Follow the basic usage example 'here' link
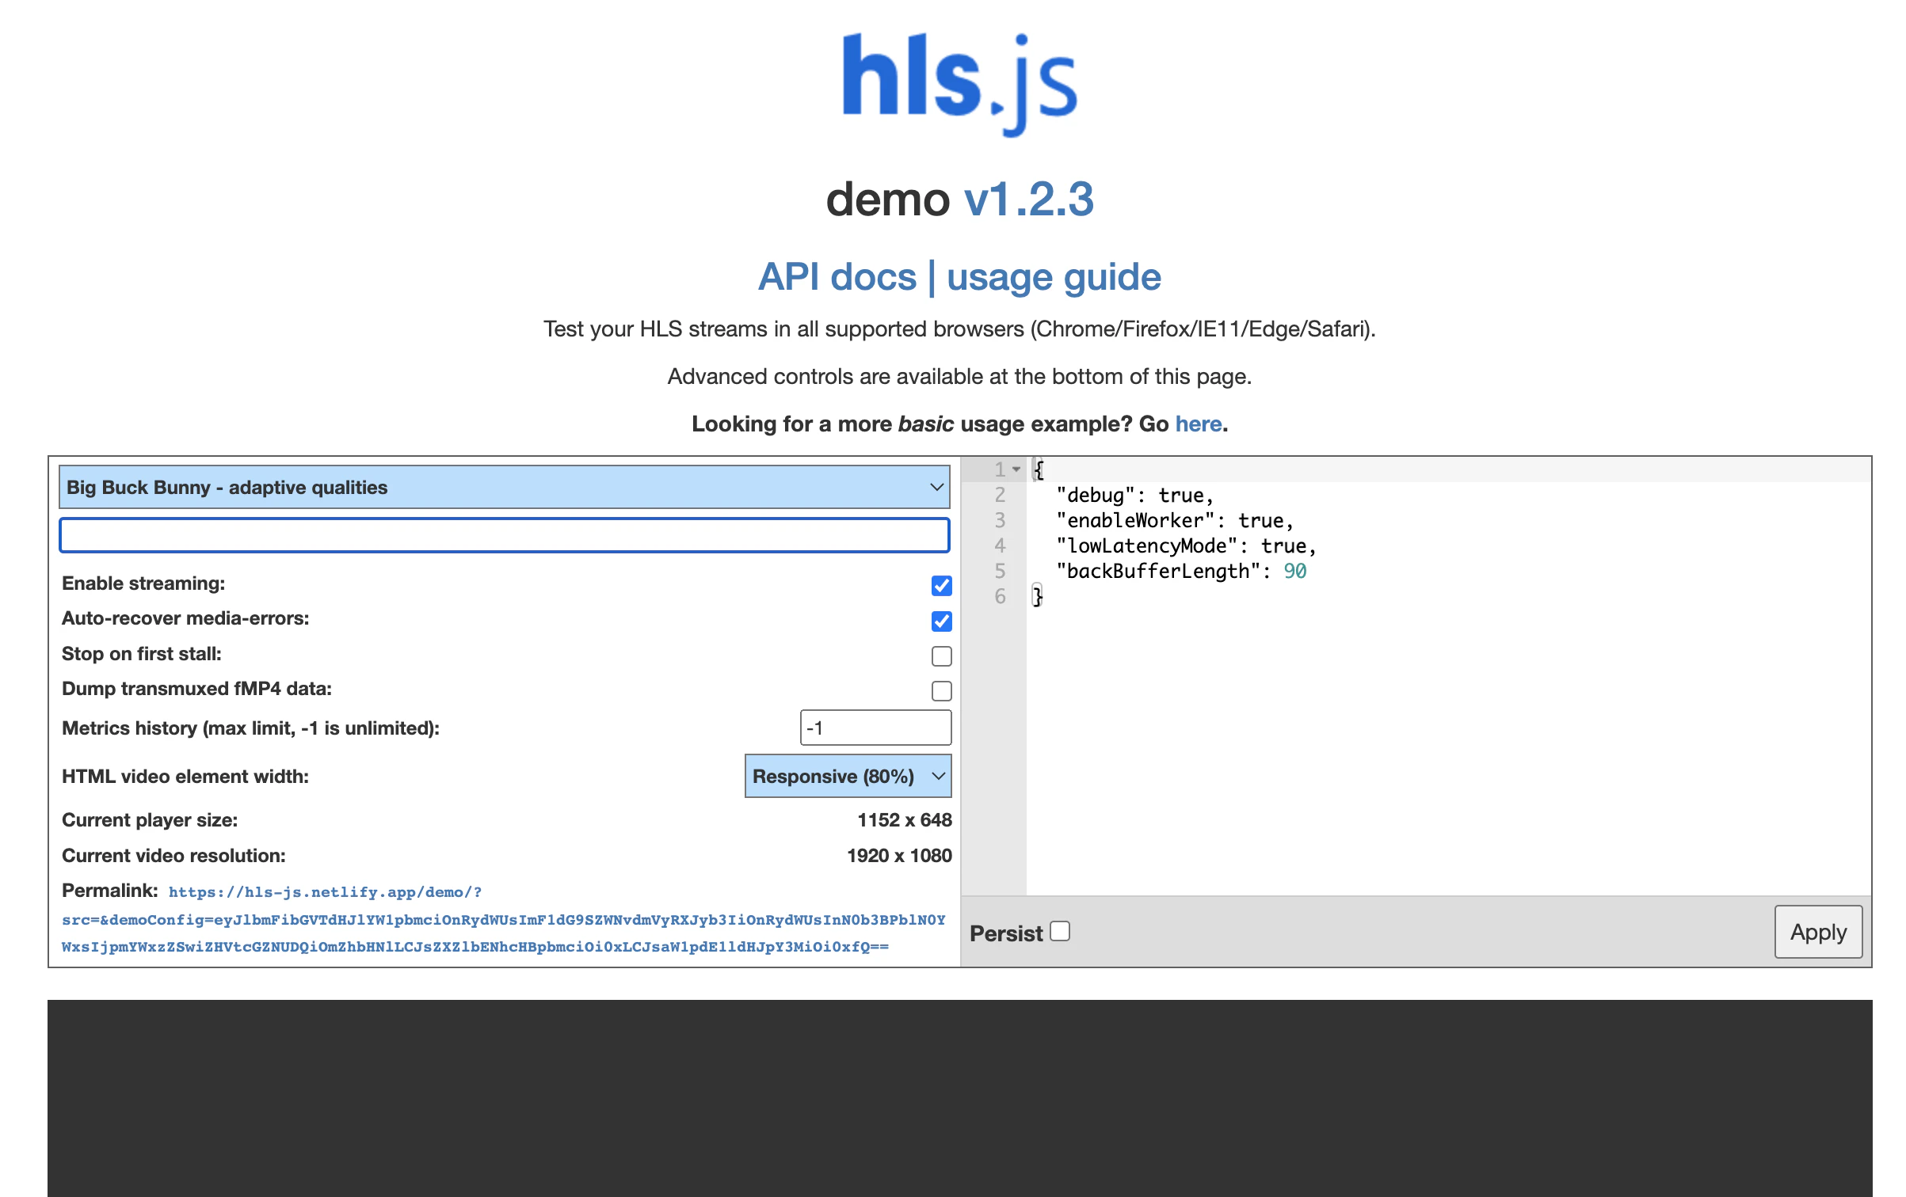 (x=1198, y=424)
